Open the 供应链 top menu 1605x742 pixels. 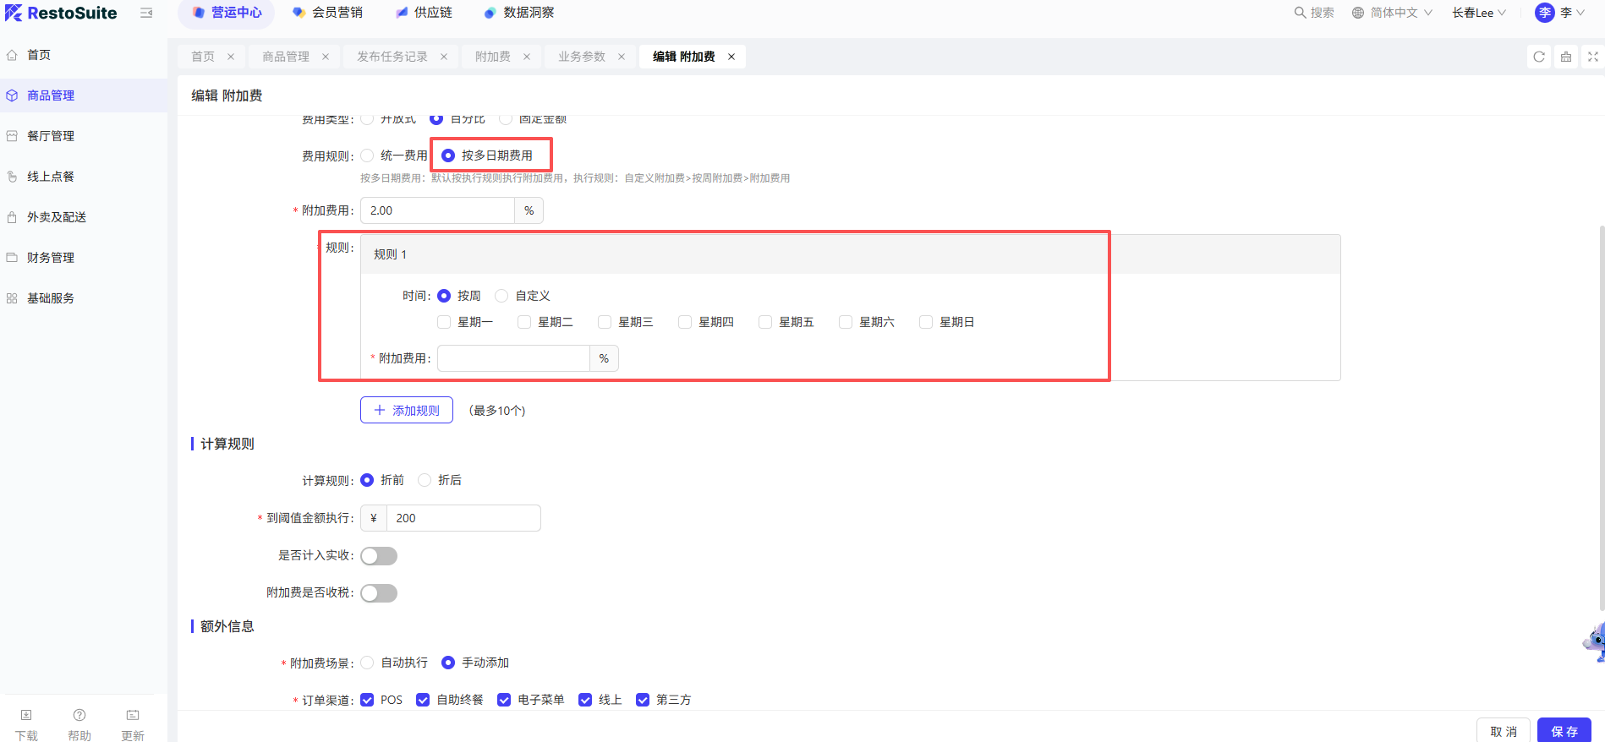(x=424, y=13)
